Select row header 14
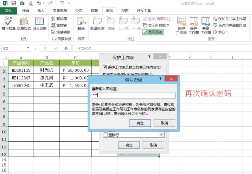The width and height of the screenshot is (252, 174). pyautogui.click(x=4, y=160)
